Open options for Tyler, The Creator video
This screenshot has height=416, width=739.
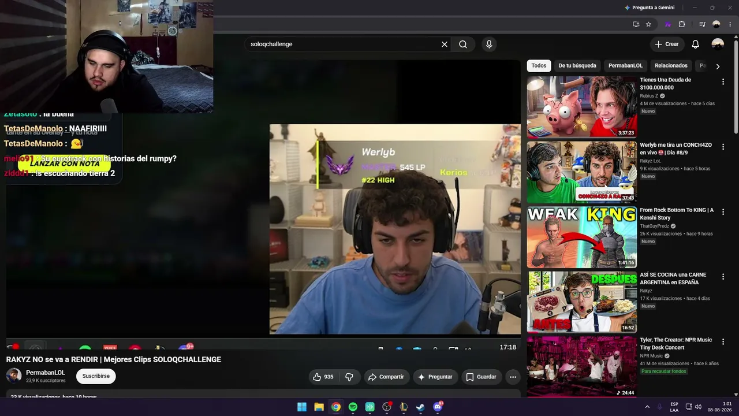(723, 342)
